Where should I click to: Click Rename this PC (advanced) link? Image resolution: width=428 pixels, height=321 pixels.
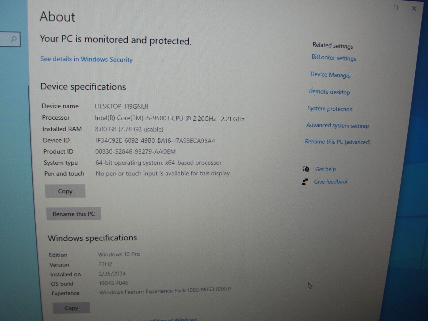(338, 142)
